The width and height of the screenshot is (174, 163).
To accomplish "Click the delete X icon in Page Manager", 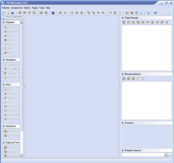I will pos(167,22).
